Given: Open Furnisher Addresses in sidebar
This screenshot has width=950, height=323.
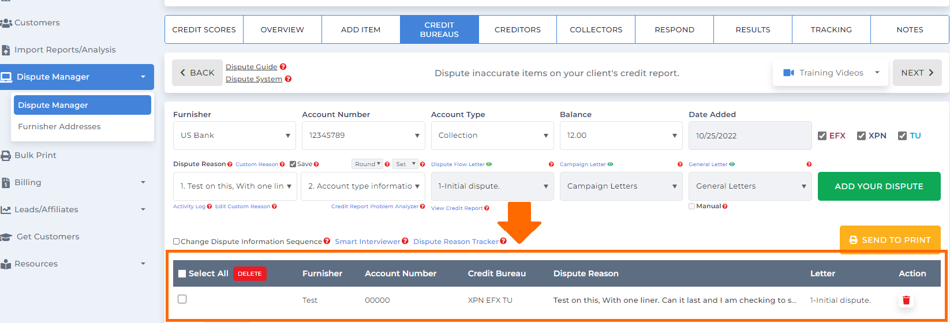Looking at the screenshot, I should pos(59,127).
